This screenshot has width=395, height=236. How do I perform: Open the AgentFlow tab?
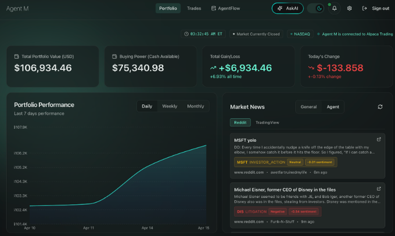click(x=225, y=8)
